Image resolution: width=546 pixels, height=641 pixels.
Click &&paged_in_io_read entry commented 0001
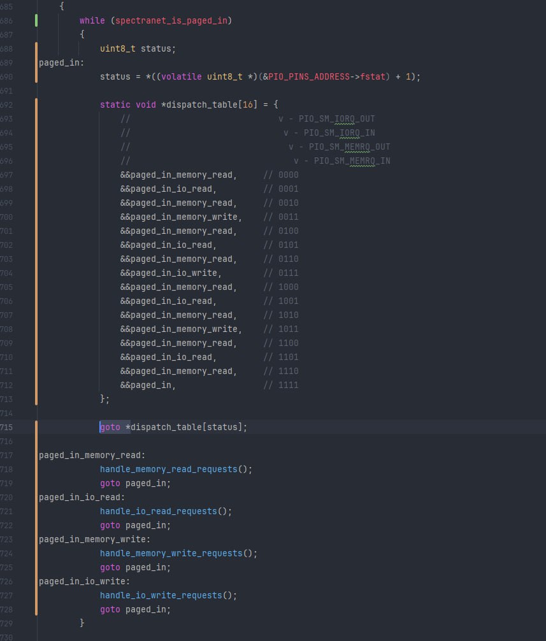coord(168,189)
